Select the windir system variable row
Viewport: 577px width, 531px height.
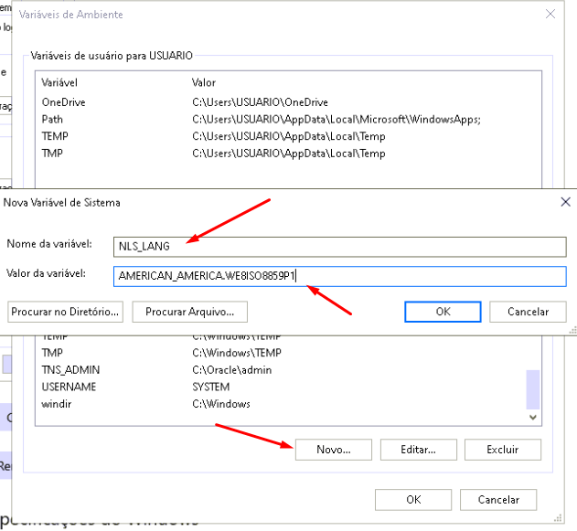pos(55,403)
